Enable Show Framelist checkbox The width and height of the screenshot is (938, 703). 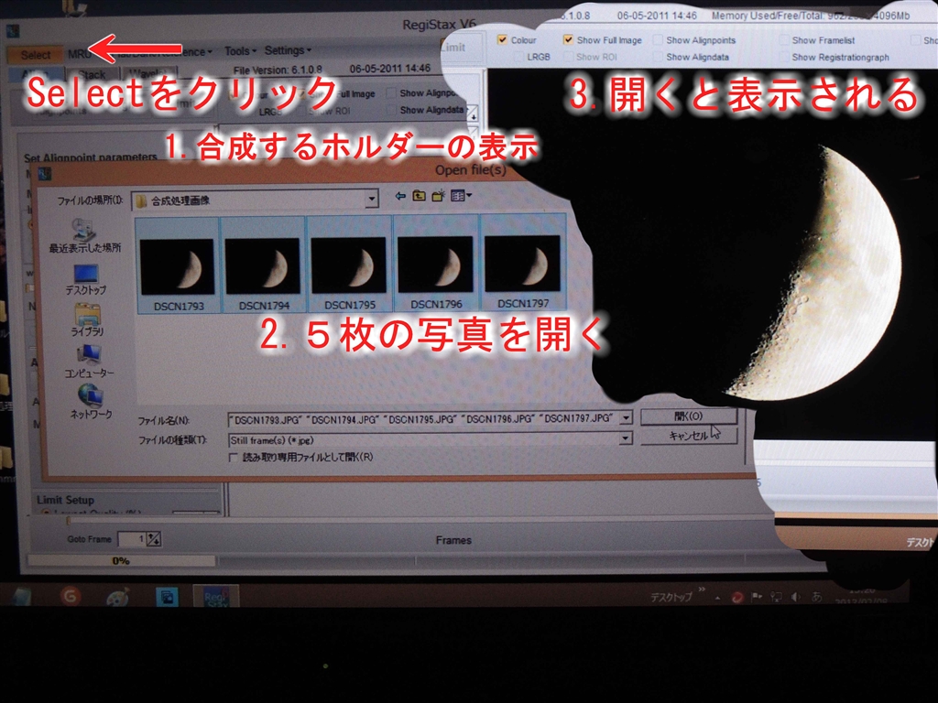784,40
